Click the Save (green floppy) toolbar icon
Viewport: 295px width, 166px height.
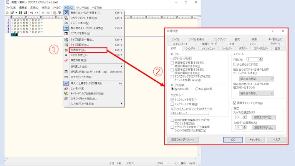coord(20,13)
